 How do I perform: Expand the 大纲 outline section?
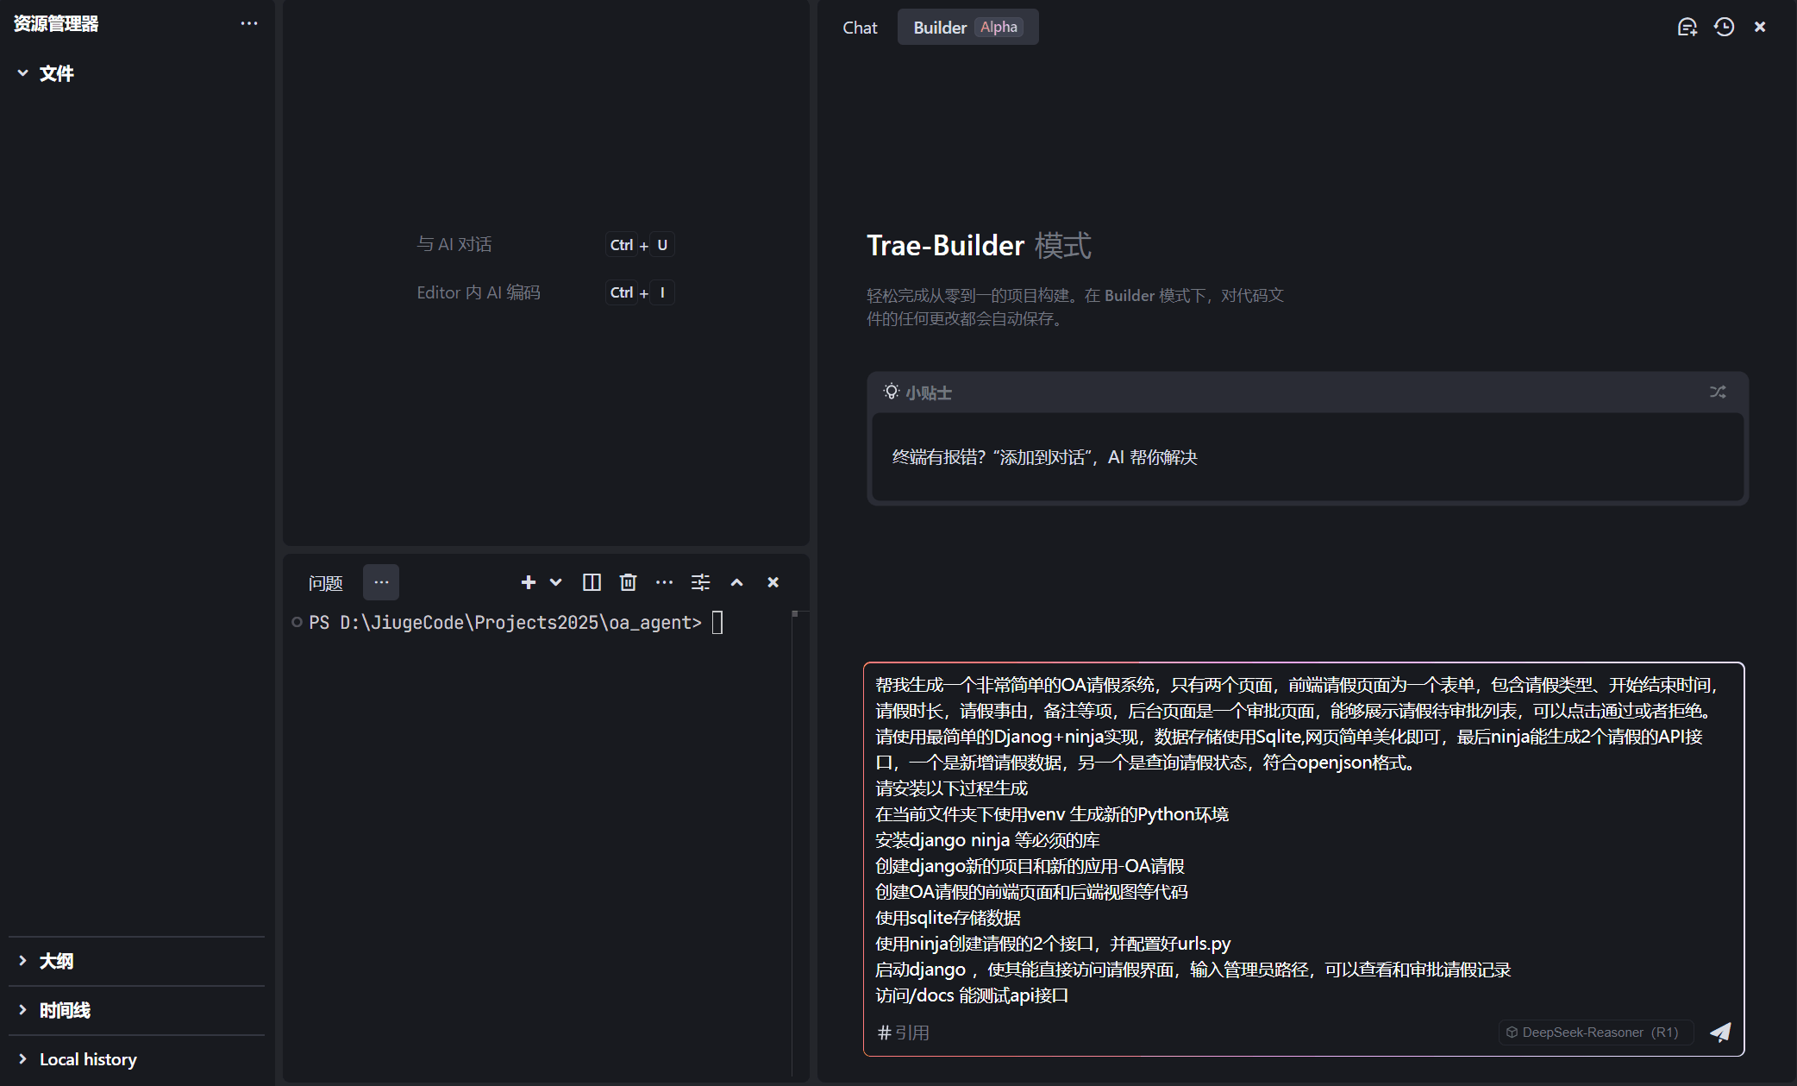[x=23, y=961]
